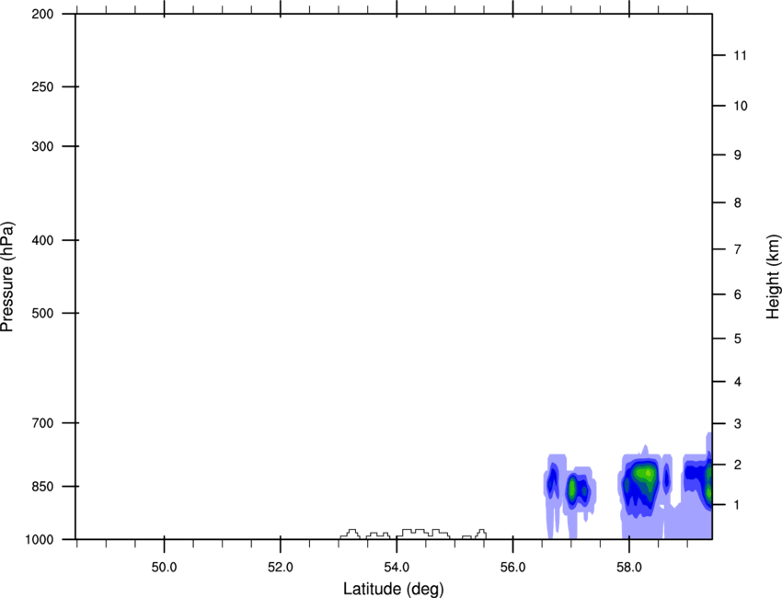The image size is (782, 598).
Task: Pick the 1 km height label
Action: coord(737,505)
